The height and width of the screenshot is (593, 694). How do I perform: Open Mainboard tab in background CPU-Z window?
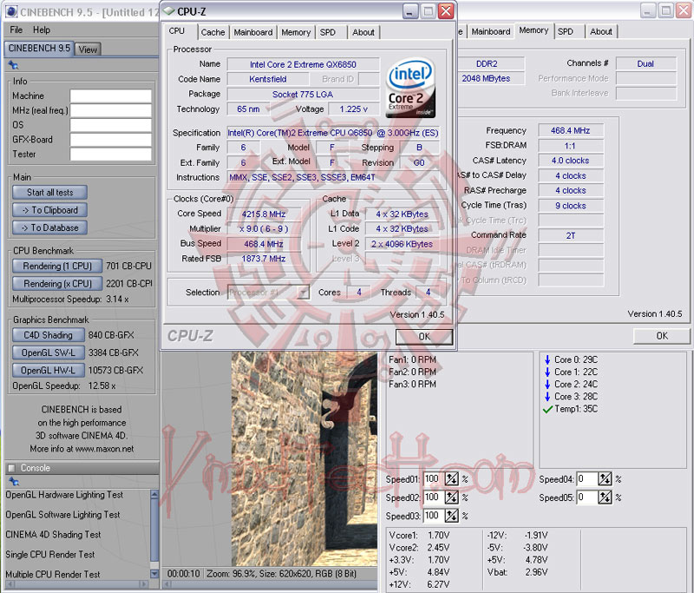[490, 31]
